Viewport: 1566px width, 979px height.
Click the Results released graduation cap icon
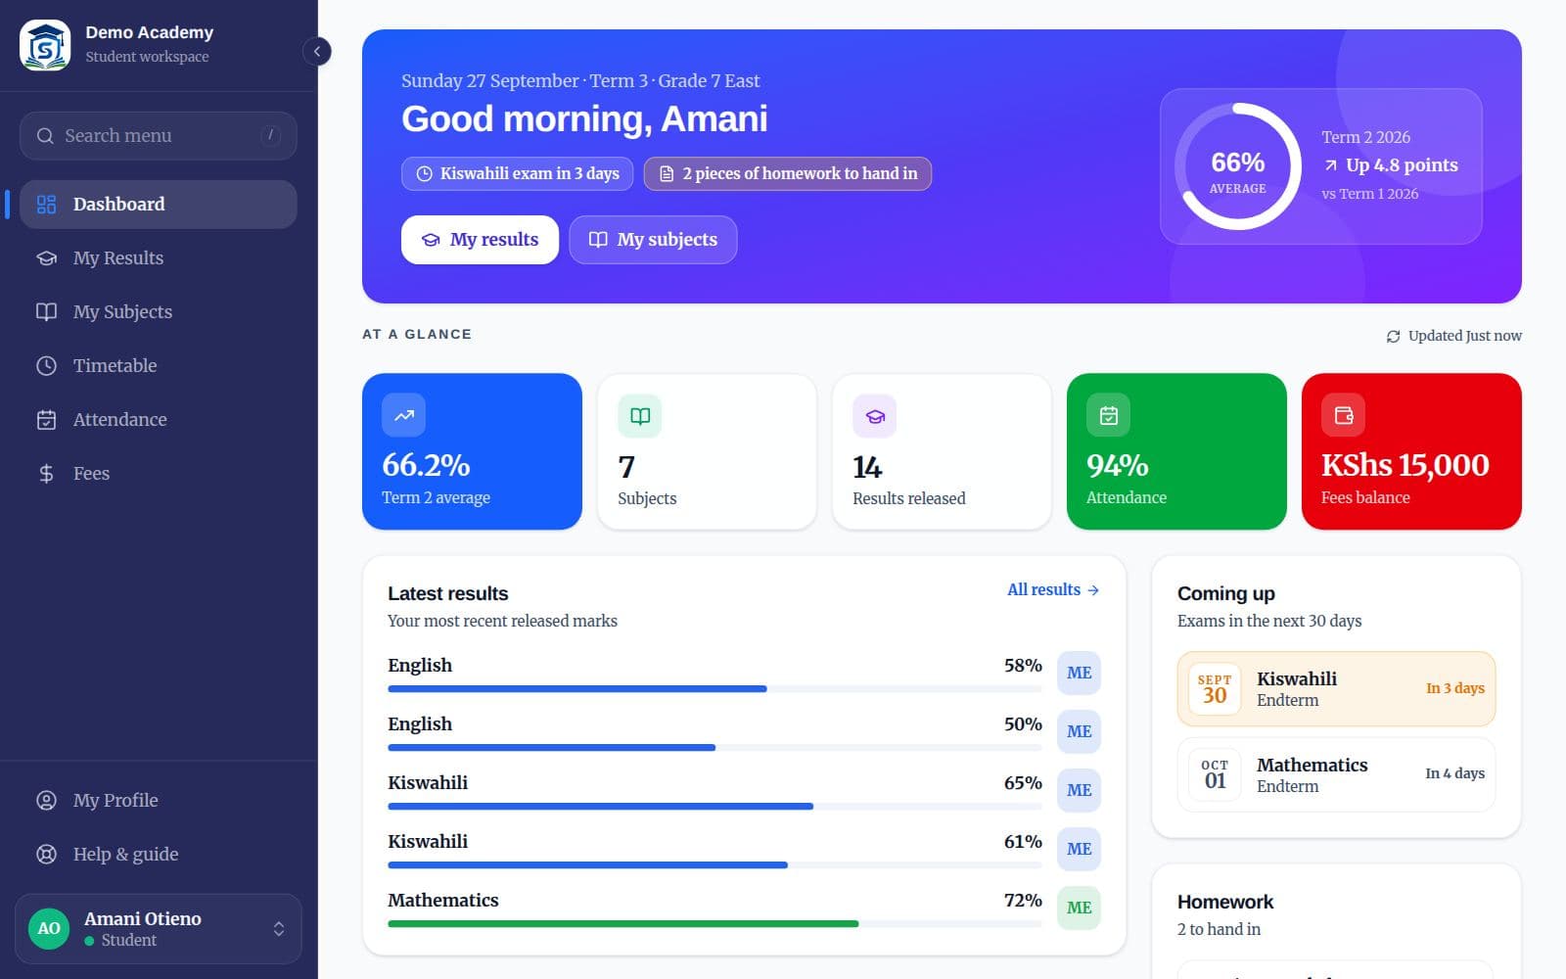tap(875, 416)
